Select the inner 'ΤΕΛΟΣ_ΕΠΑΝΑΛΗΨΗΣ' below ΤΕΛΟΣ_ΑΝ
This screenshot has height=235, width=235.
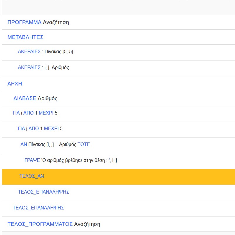point(118,193)
